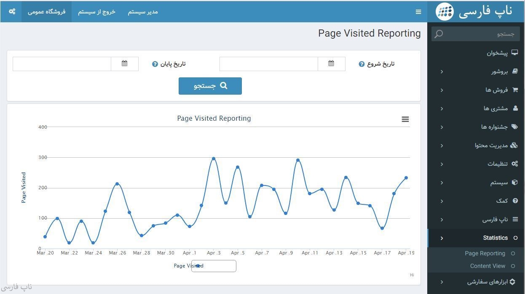Click the start date text field
525x294 pixels.
pos(268,64)
